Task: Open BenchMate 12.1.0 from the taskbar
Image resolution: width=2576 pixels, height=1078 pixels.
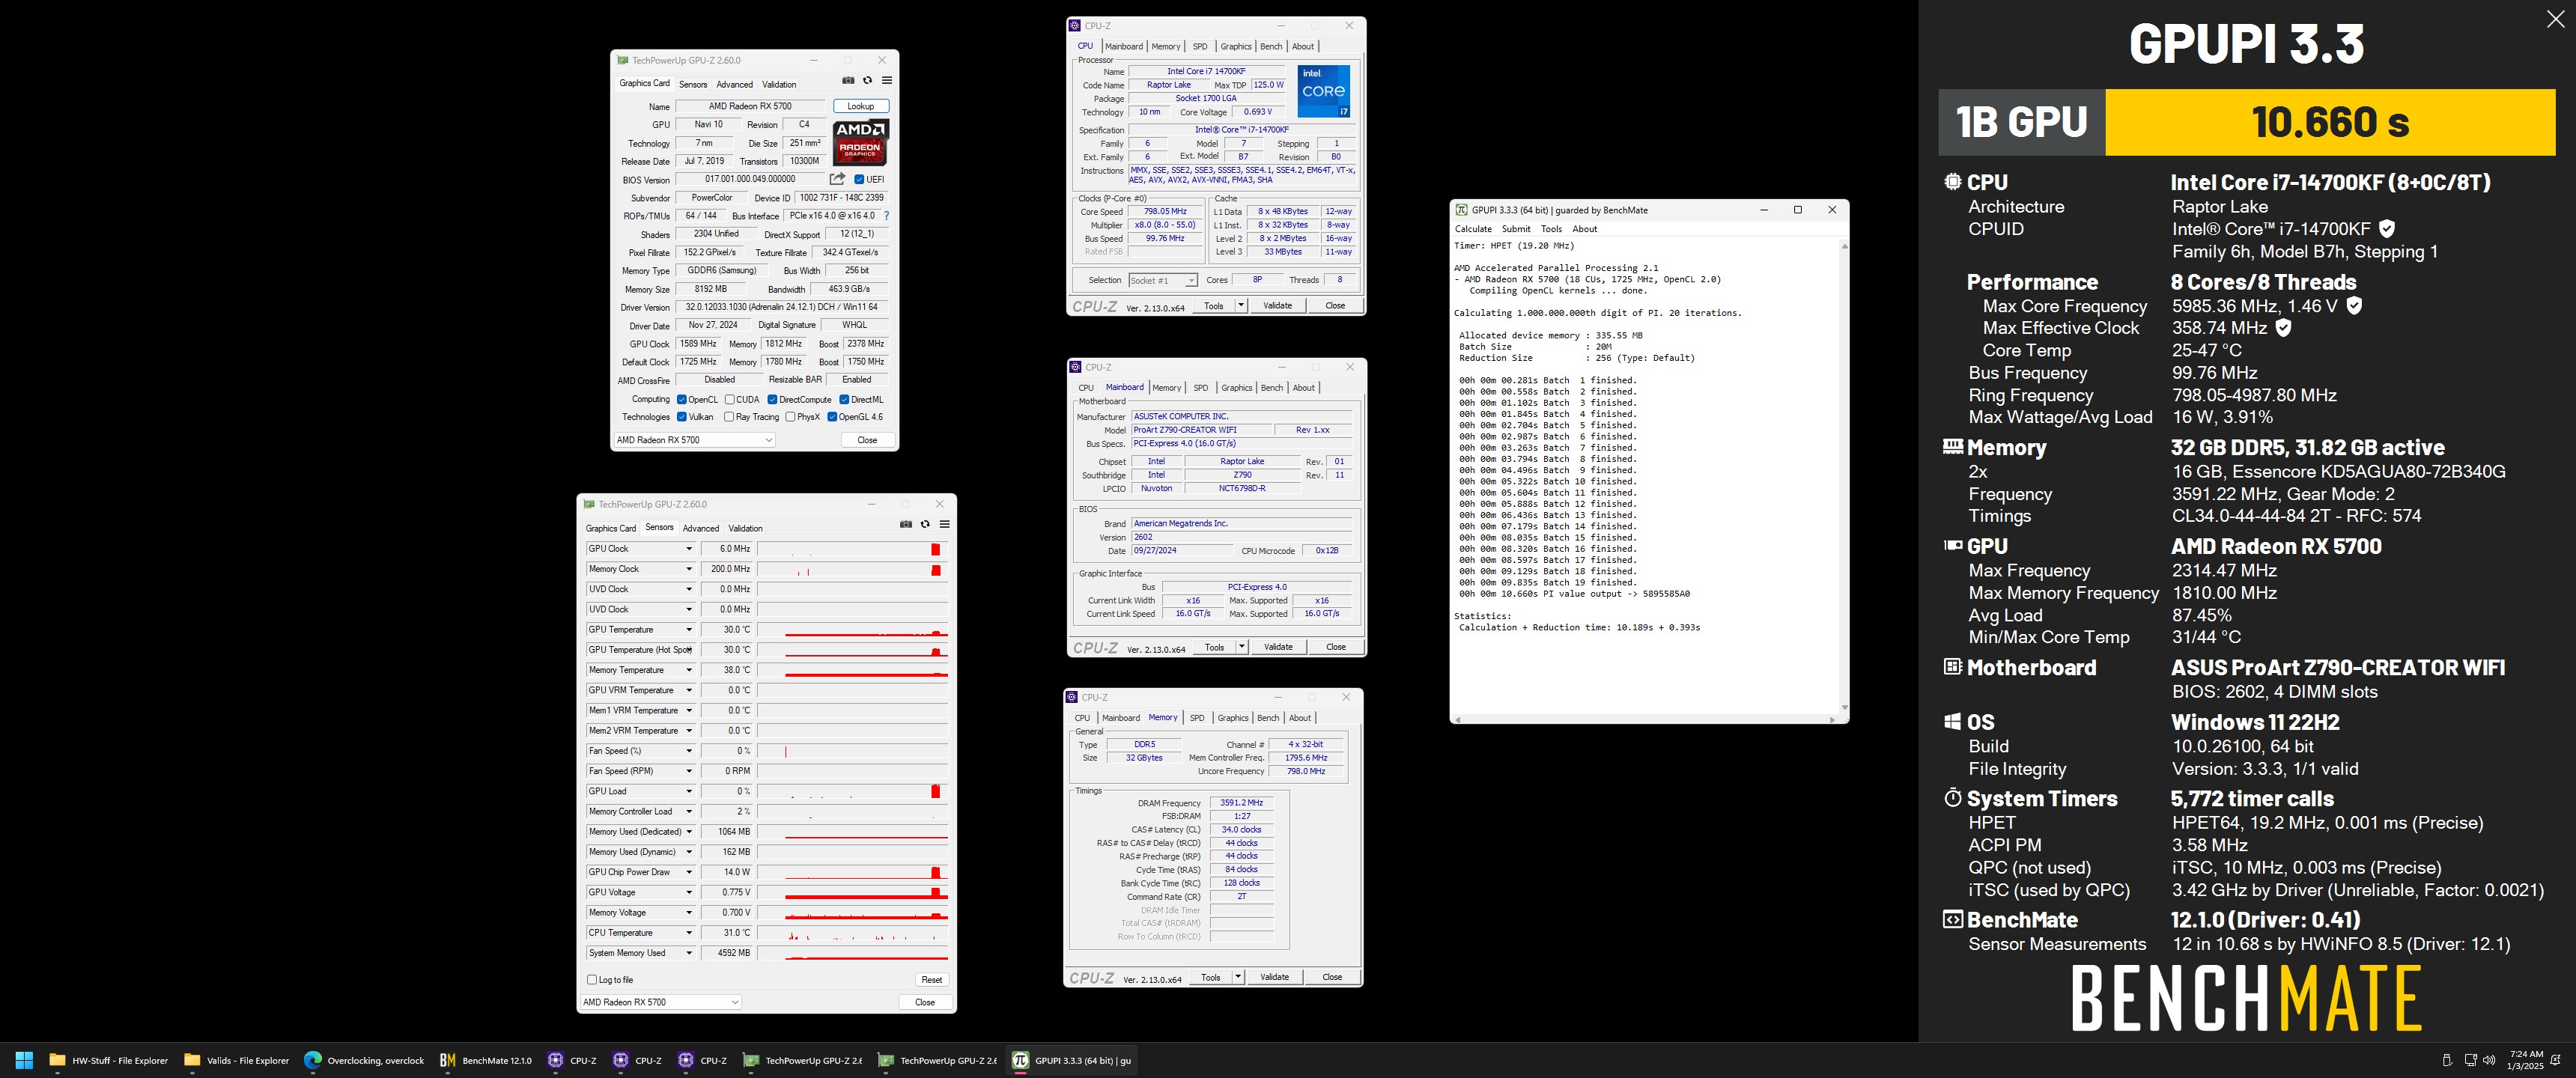Action: (486, 1060)
